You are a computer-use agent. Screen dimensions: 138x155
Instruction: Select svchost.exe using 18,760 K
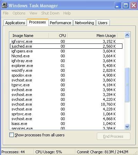tap(66, 104)
